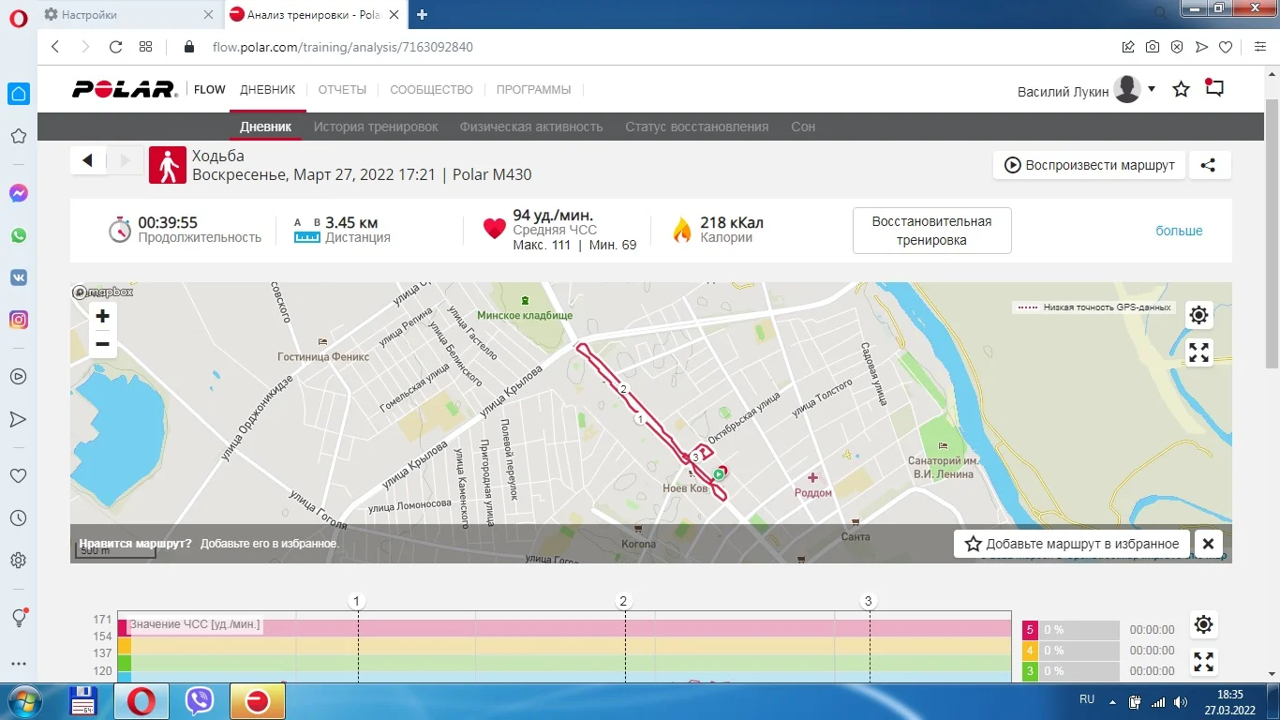Go to previous training with left arrow
1280x720 pixels.
click(x=88, y=160)
